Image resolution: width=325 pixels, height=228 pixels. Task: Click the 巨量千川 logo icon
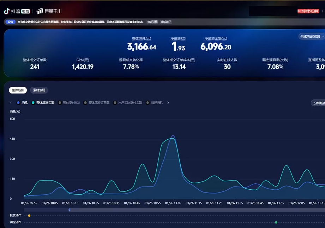40,11
